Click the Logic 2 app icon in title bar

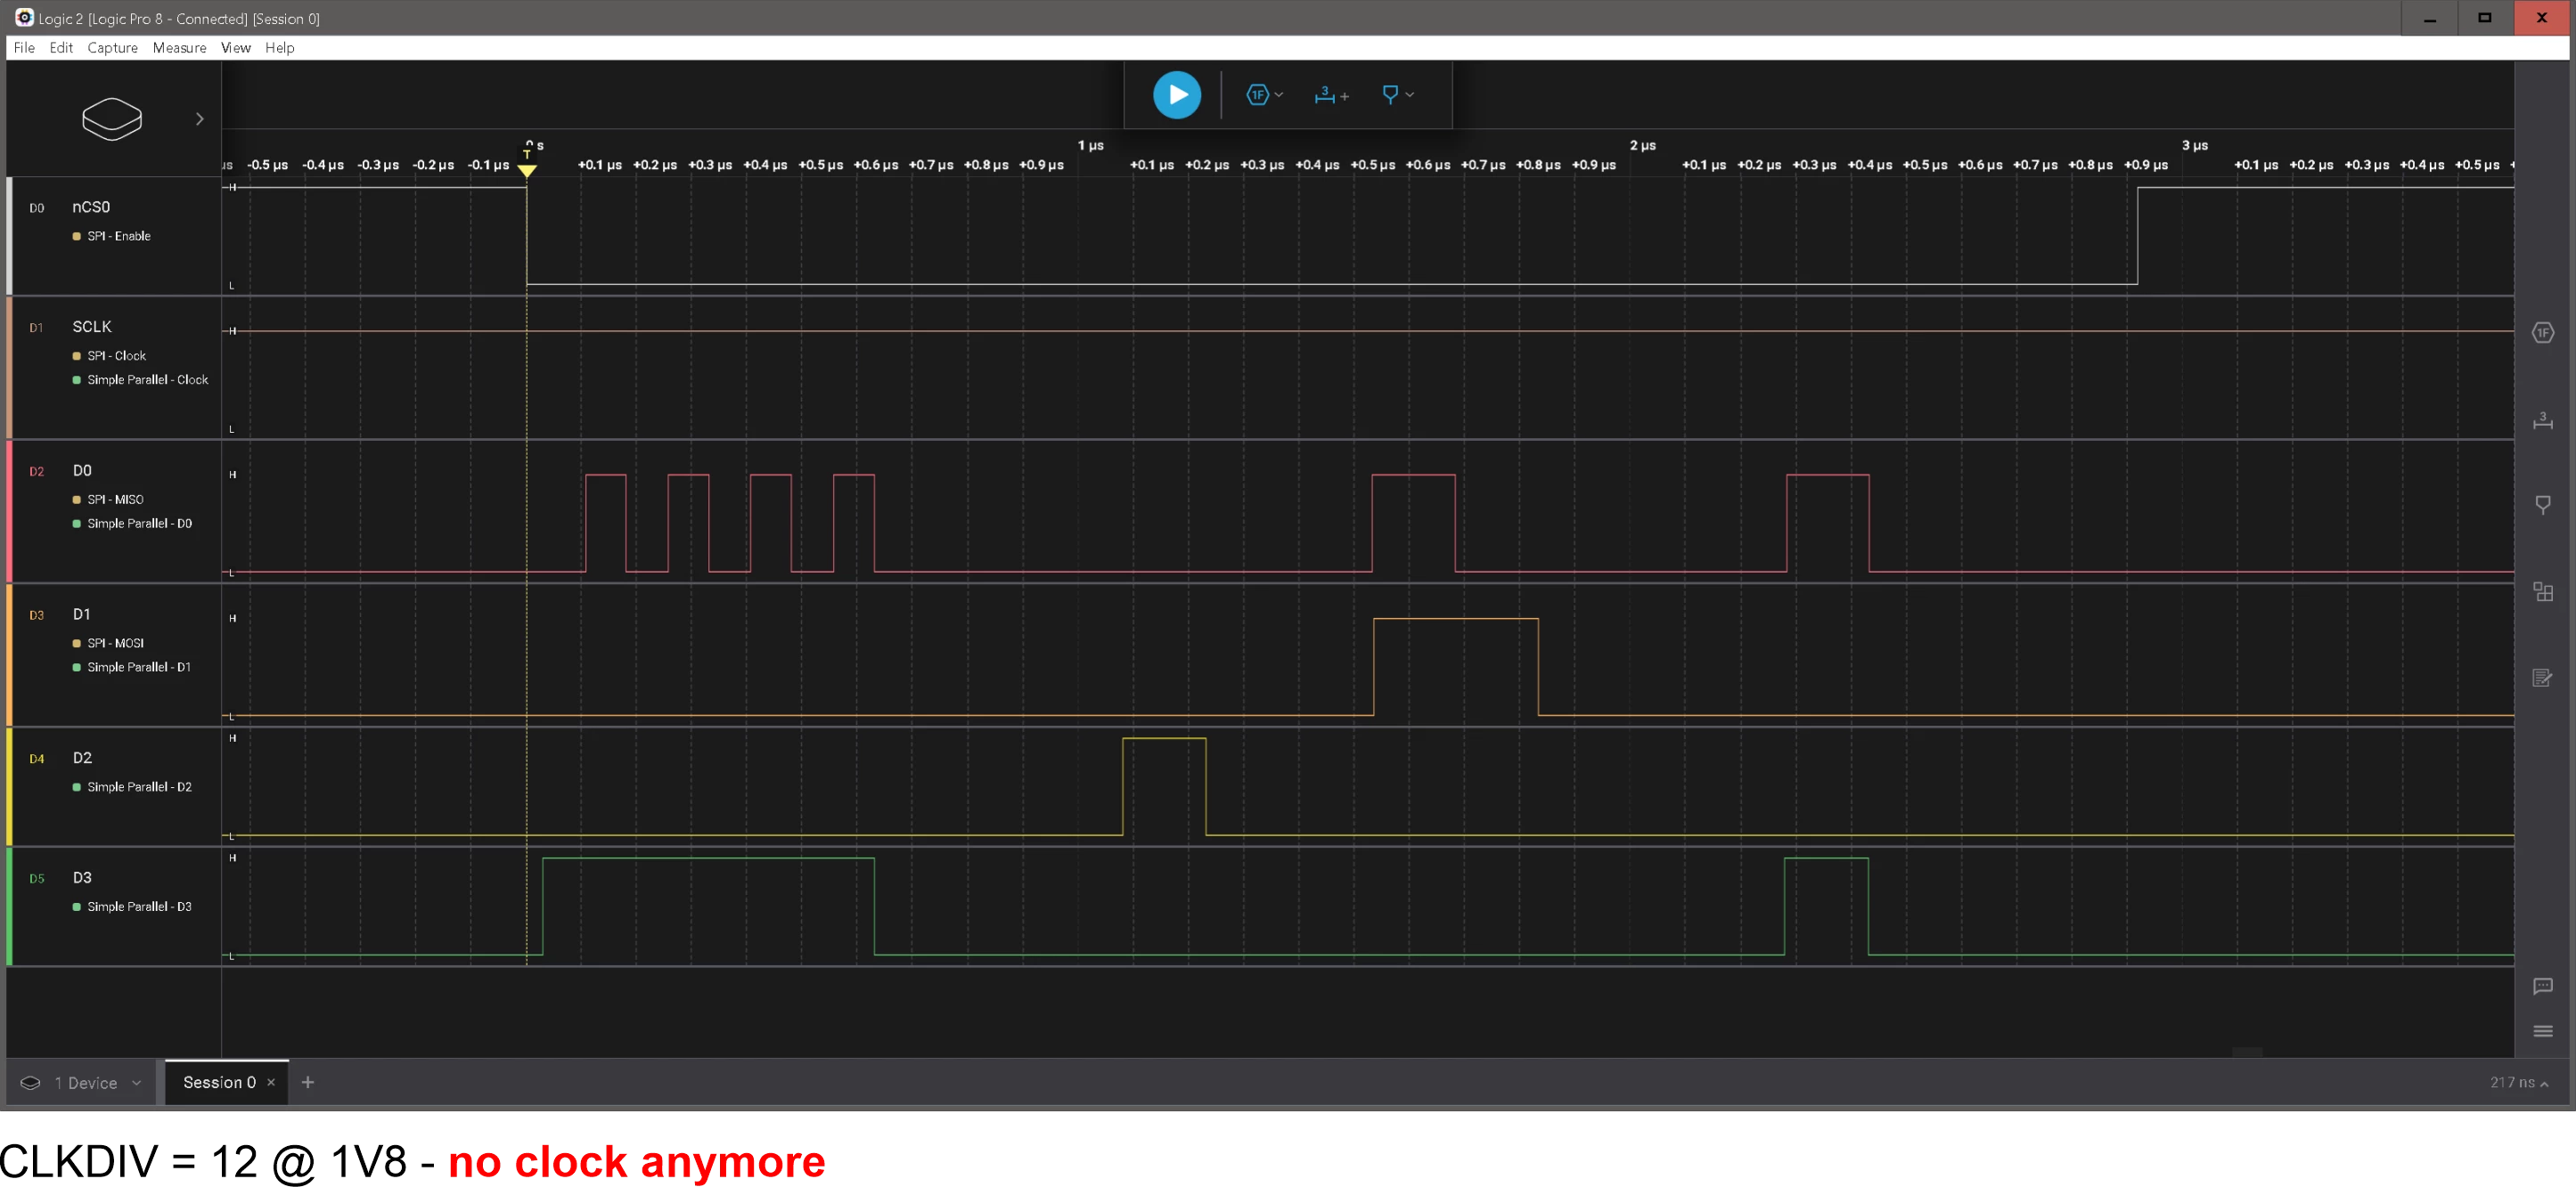point(24,18)
